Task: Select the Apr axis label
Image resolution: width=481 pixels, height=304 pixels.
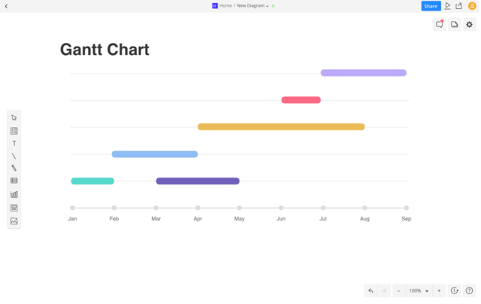Action: tap(198, 219)
